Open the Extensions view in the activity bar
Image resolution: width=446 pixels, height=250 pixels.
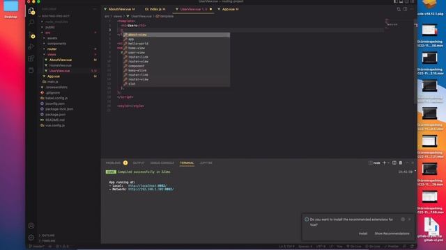[31, 58]
